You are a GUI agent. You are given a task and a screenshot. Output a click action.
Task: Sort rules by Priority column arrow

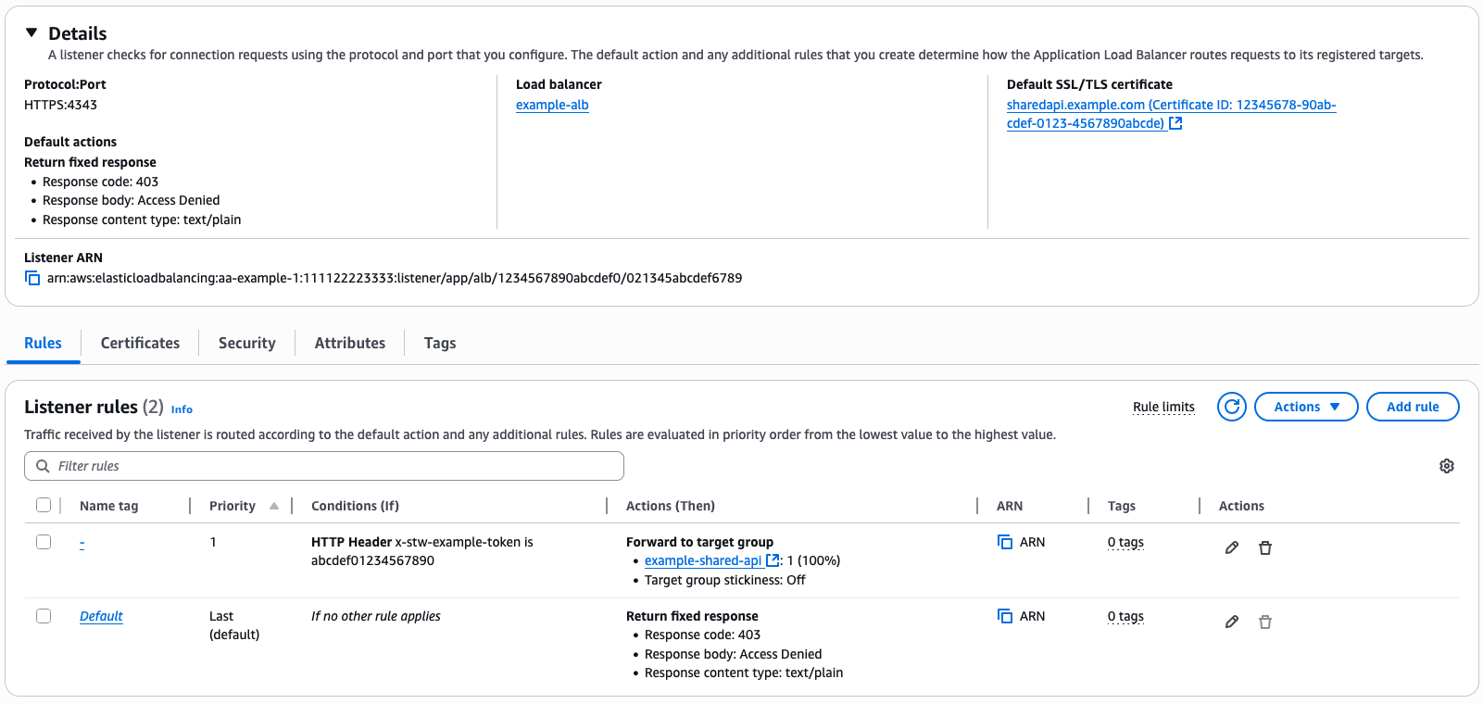tap(274, 505)
